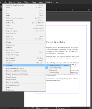Open Menus... customization item
Viewport: 92px width, 109px height.
[24, 88]
